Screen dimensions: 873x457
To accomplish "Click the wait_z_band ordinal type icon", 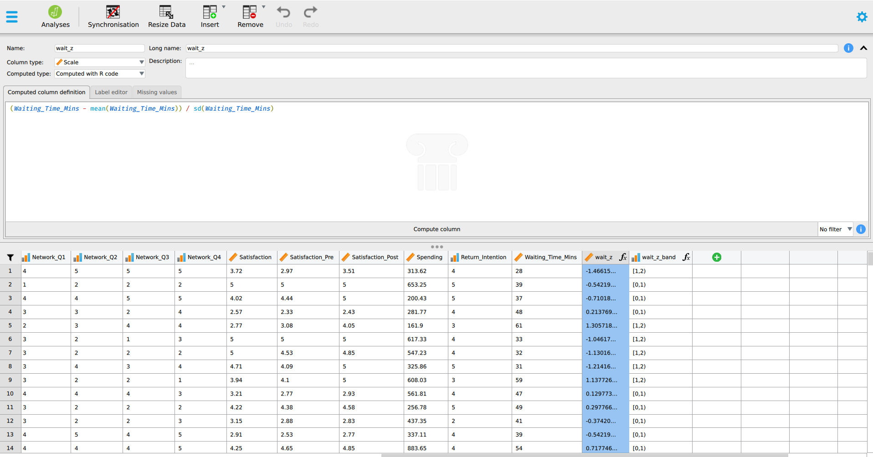I will 636,257.
